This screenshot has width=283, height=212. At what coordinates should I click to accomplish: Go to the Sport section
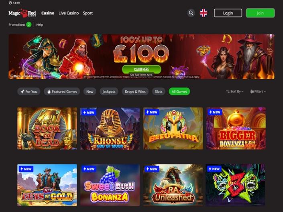[88, 13]
